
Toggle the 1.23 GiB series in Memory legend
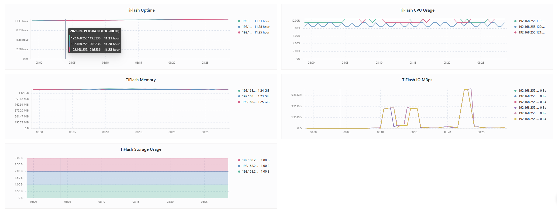(x=254, y=96)
